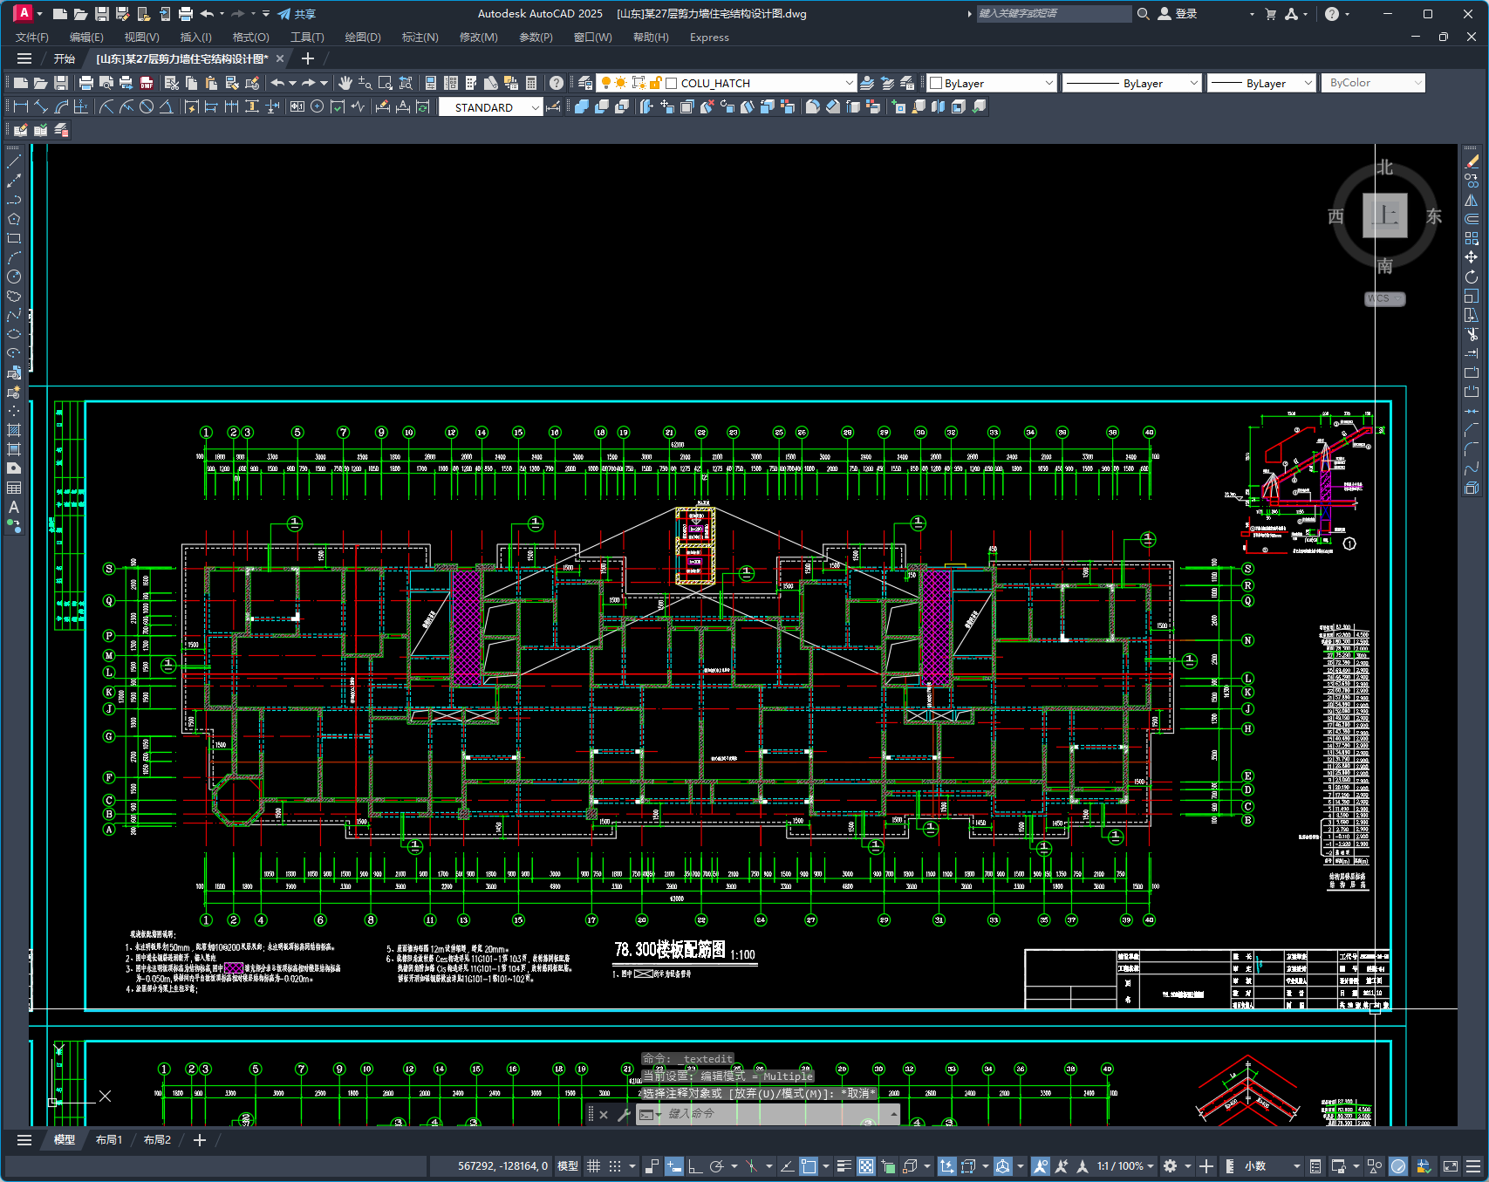Toggle lineweight display in status bar
1489x1182 pixels.
(844, 1166)
